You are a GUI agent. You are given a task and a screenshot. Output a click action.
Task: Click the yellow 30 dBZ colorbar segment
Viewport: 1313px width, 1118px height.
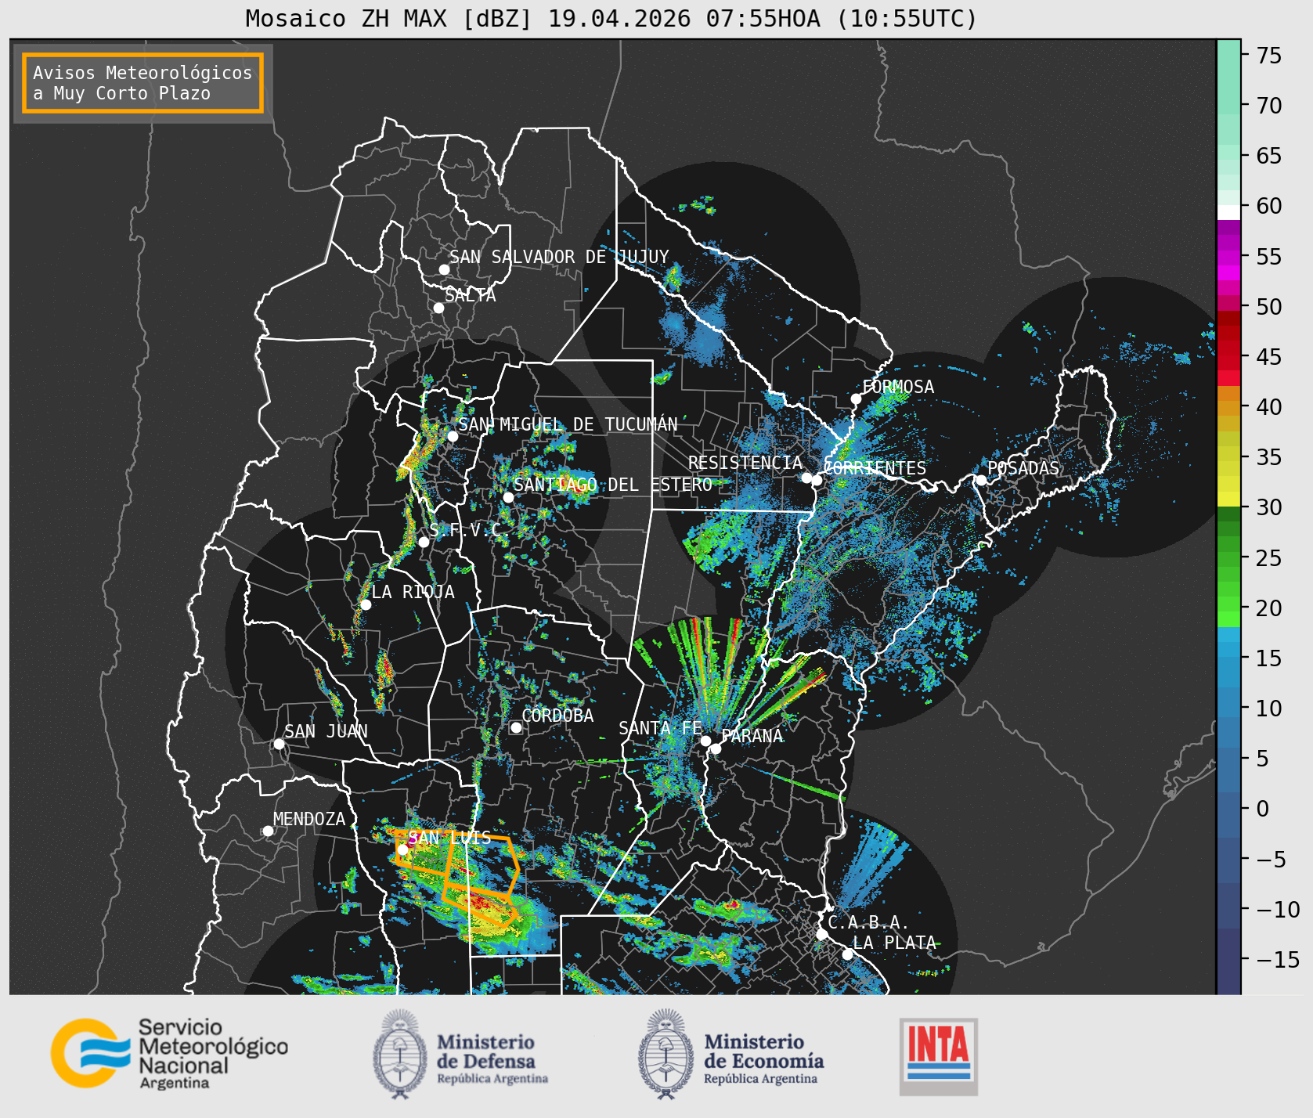coord(1228,499)
